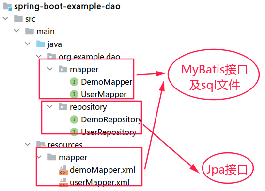Collapse the main folder chevron

[16, 31]
